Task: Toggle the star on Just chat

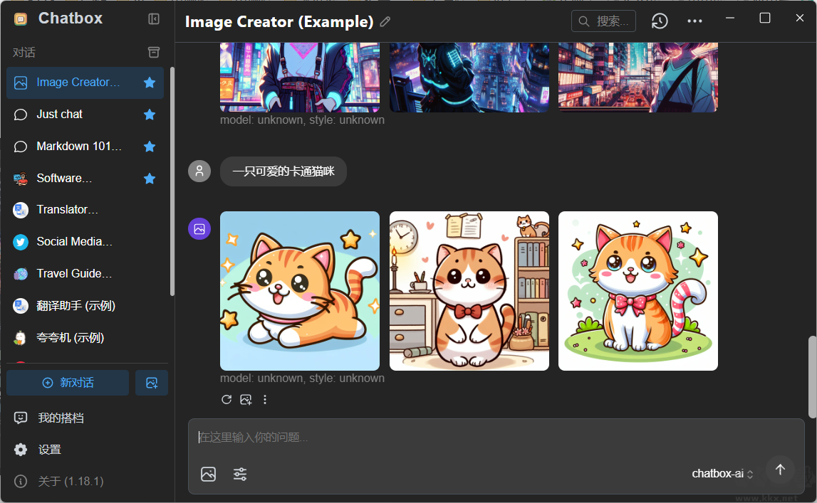Action: pos(150,114)
